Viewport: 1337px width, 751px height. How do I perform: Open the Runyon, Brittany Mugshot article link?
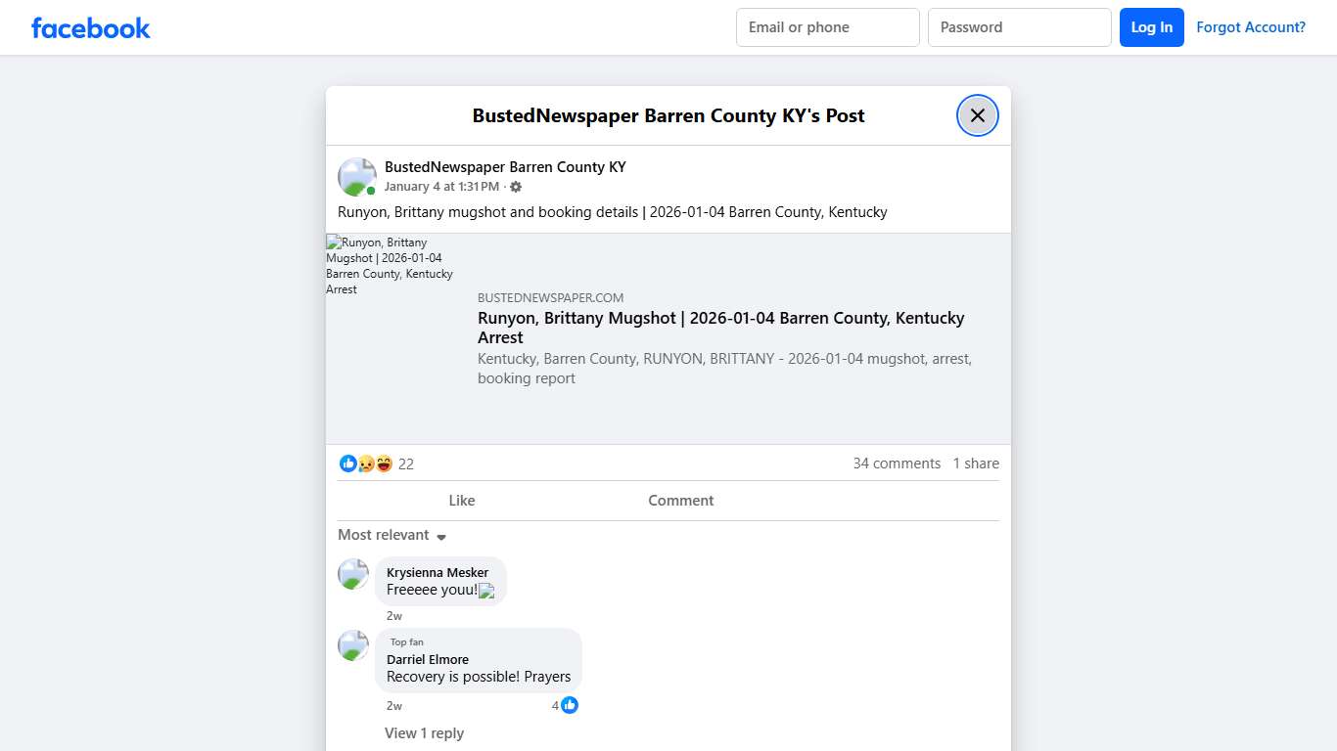click(x=720, y=328)
